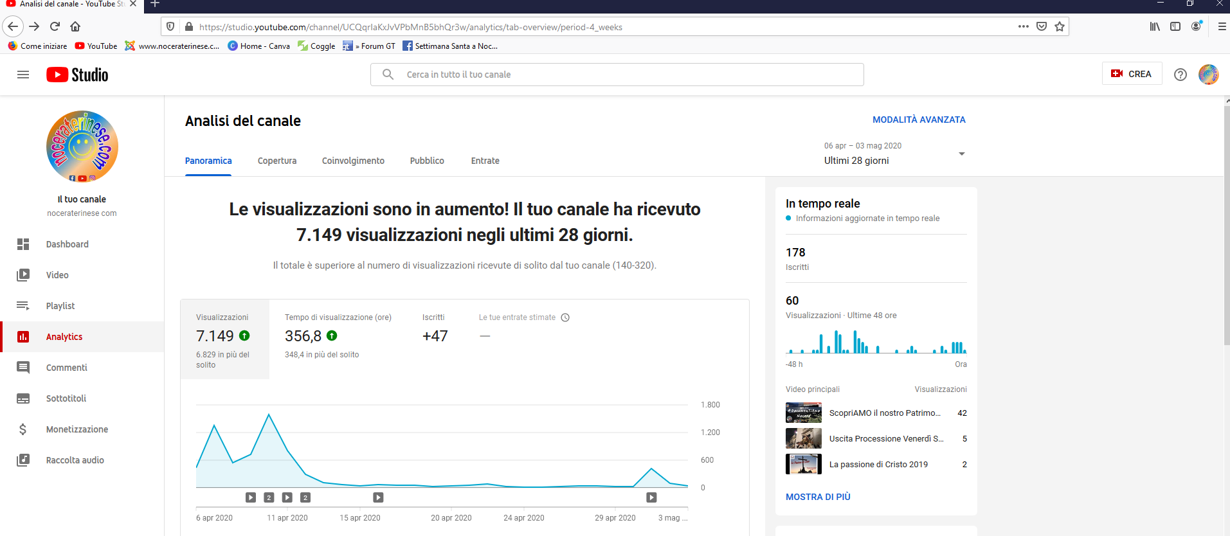This screenshot has height=536, width=1230.
Task: Open Forum GT bookmark
Action: point(369,46)
